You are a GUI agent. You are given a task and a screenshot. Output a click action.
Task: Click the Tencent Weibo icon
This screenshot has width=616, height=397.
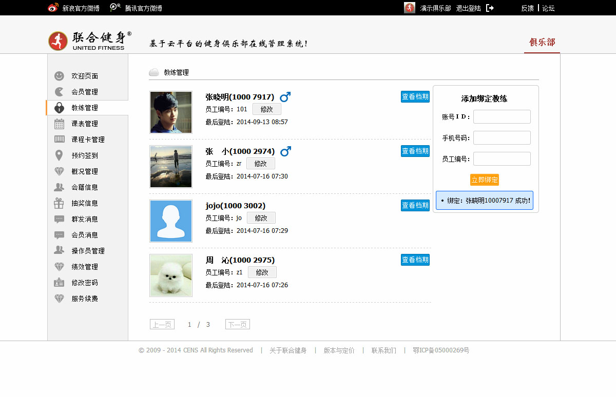coord(115,8)
